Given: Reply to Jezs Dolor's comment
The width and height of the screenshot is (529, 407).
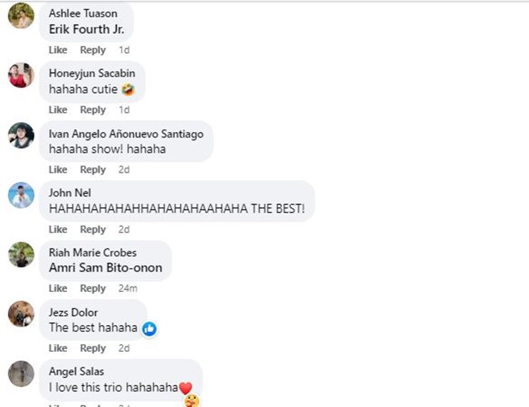Looking at the screenshot, I should [92, 348].
